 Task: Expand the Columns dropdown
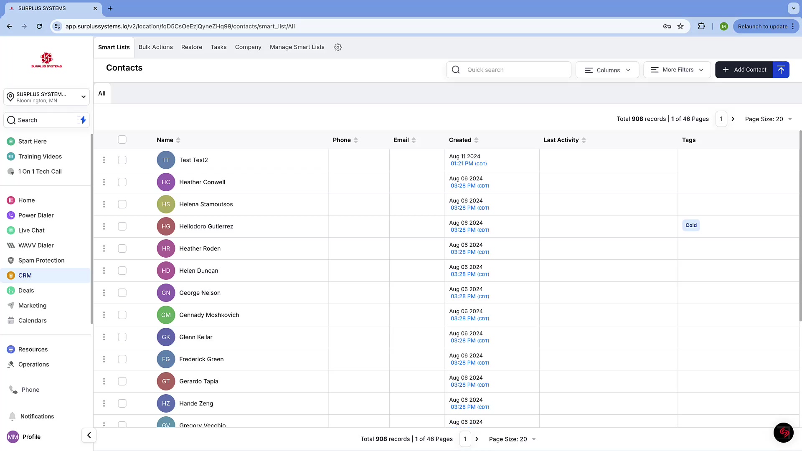coord(607,70)
